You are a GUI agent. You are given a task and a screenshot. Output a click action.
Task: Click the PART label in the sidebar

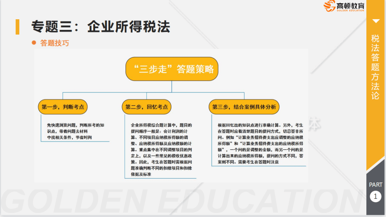[x=375, y=185]
